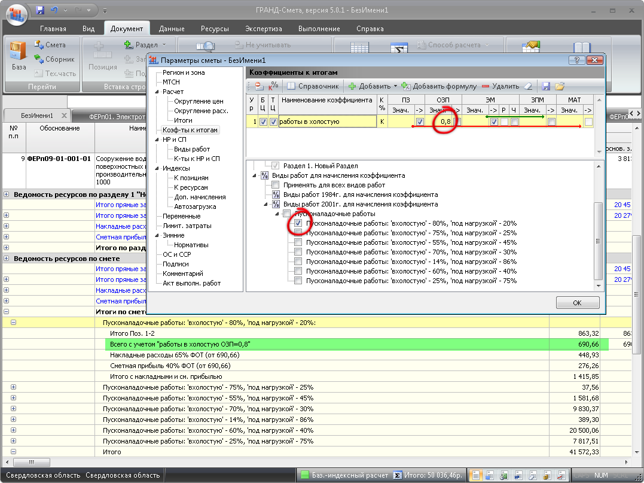This screenshot has width=644, height=483.
Task: Untick the 'вхолостую' 80% / 'под нагрузкой' 20% checkbox
Action: click(298, 223)
